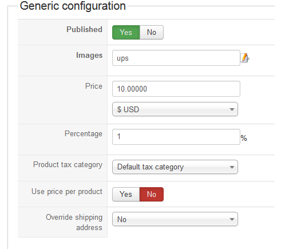
Task: Select No for Use price per product
Action: [x=152, y=194]
